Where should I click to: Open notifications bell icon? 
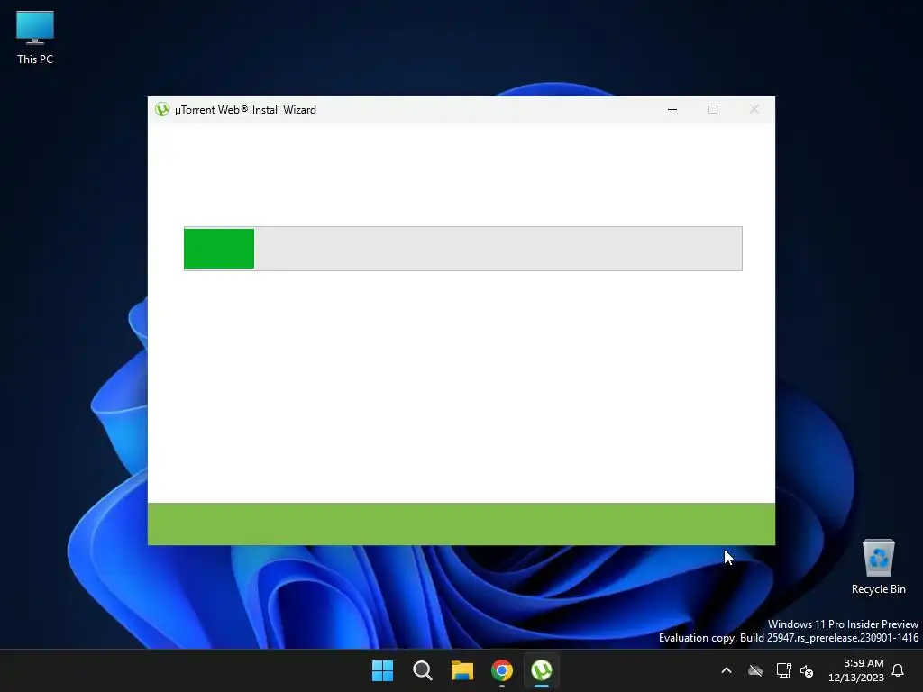[898, 670]
